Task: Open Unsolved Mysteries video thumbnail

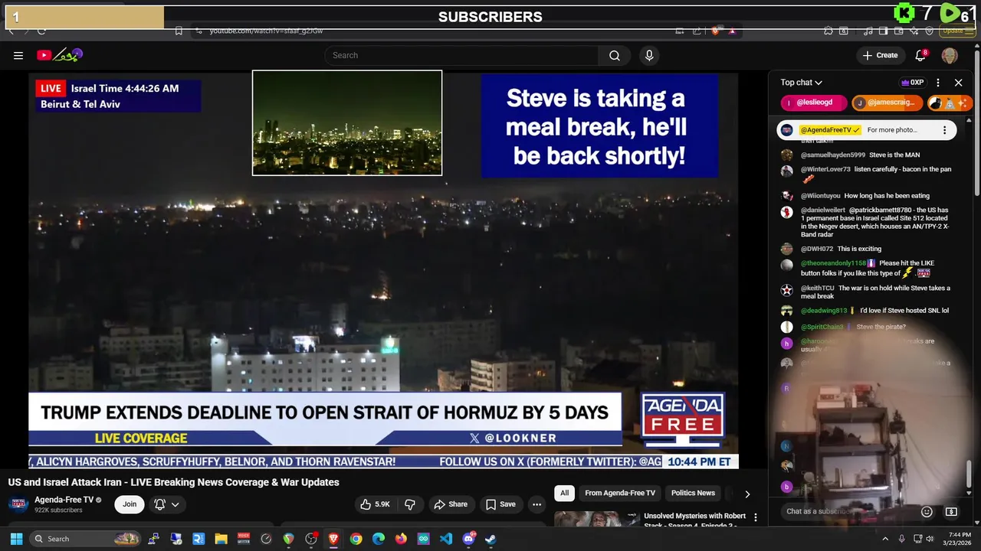Action: pos(597,519)
